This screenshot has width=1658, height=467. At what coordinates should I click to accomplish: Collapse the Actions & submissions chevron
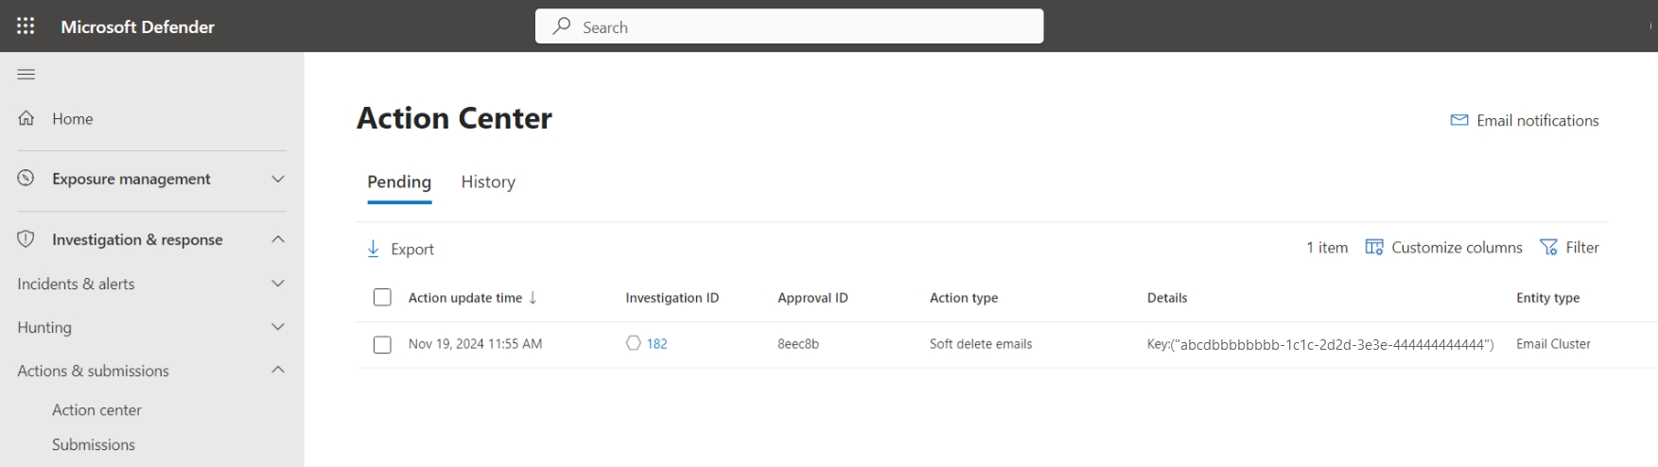[278, 371]
